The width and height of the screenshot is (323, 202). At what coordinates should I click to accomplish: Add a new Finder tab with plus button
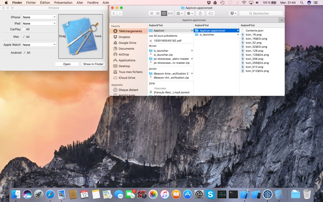282,20
